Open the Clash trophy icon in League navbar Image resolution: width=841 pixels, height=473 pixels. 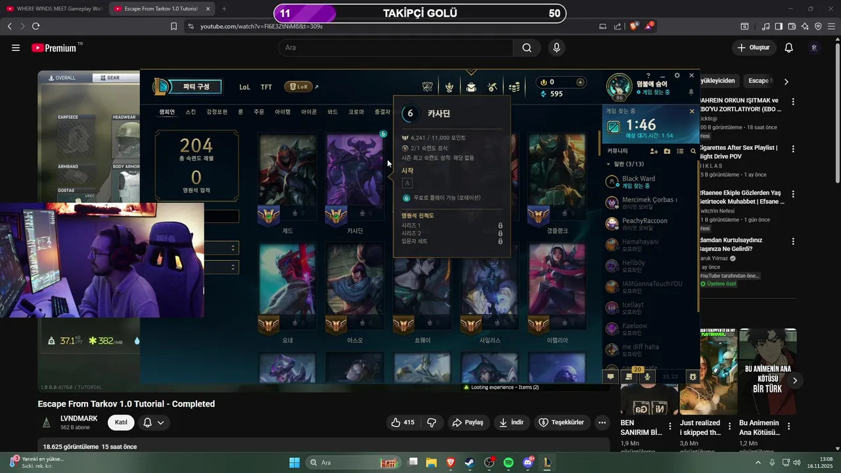tap(428, 87)
